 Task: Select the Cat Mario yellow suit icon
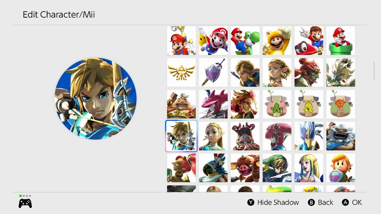click(277, 41)
